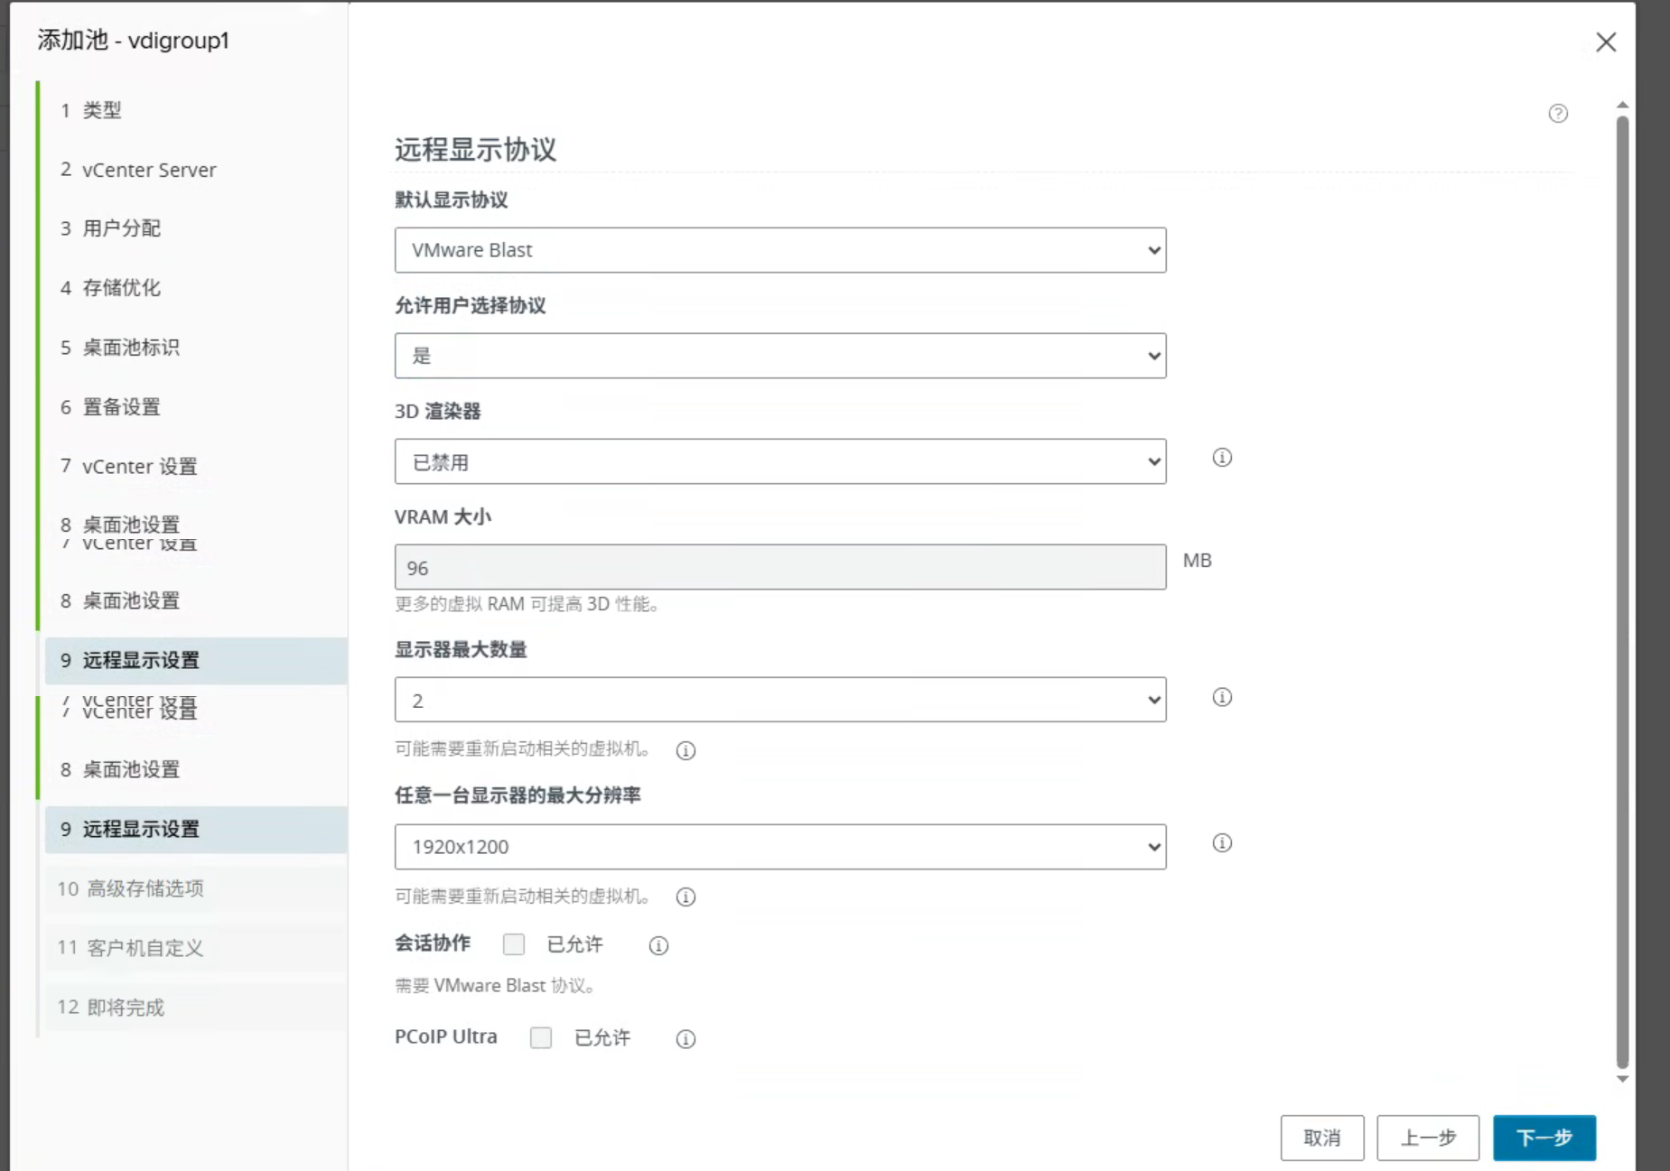Open 显示器最大数量 dropdown

[x=780, y=700]
